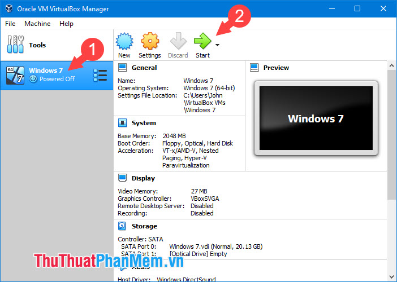397x282 pixels.
Task: Click the Settings File Location path
Action: tap(204, 103)
